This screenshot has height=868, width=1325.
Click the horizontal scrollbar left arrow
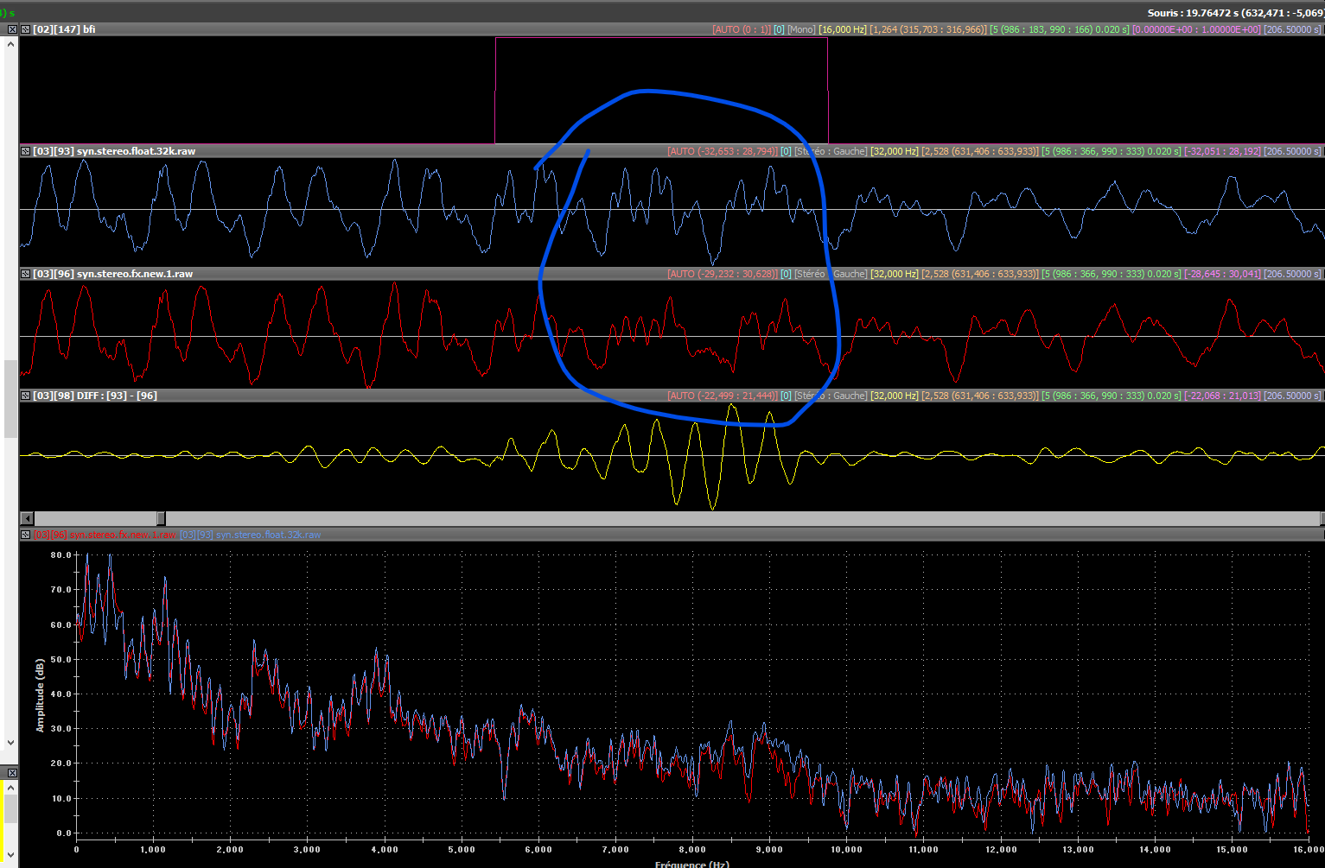[27, 518]
